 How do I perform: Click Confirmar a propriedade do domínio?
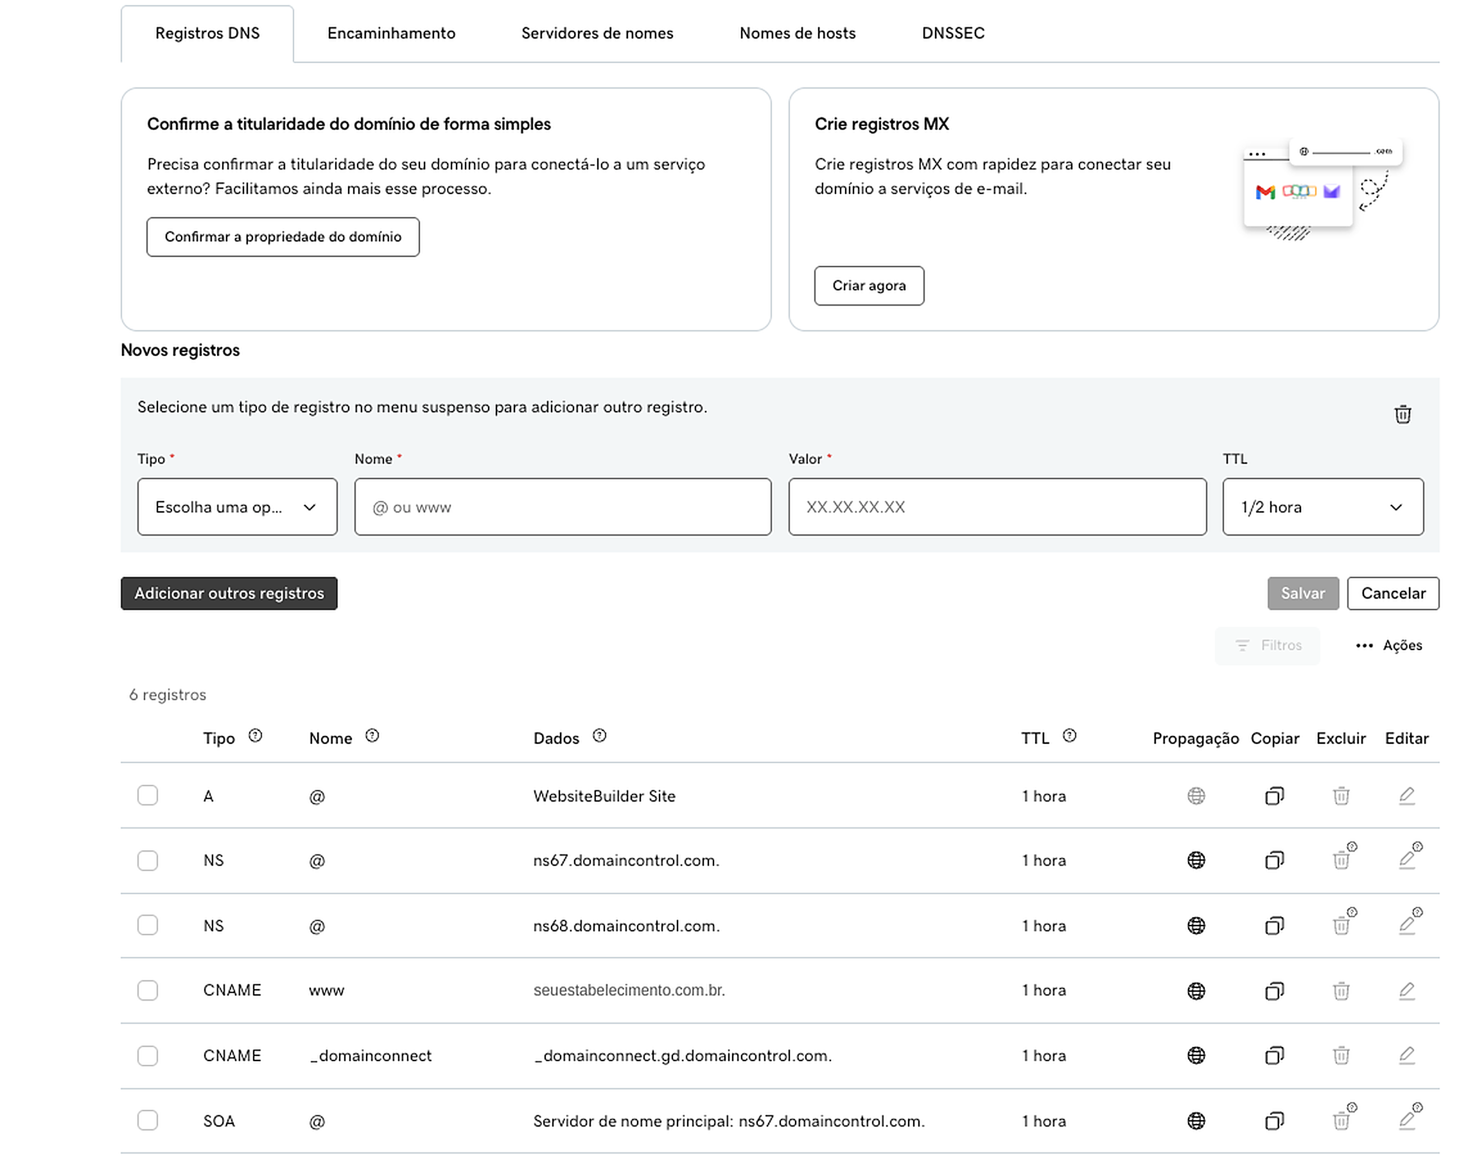tap(283, 237)
